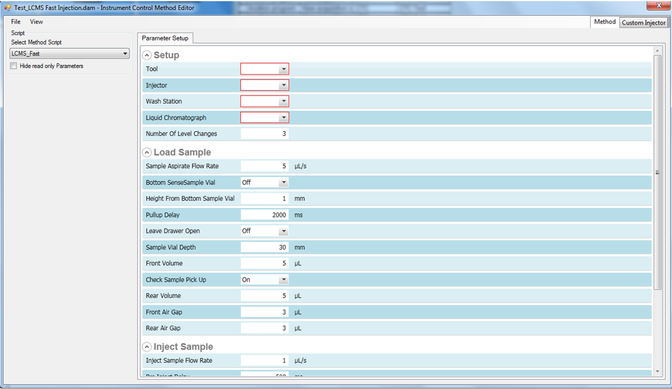Click the app icon in title bar

point(8,8)
